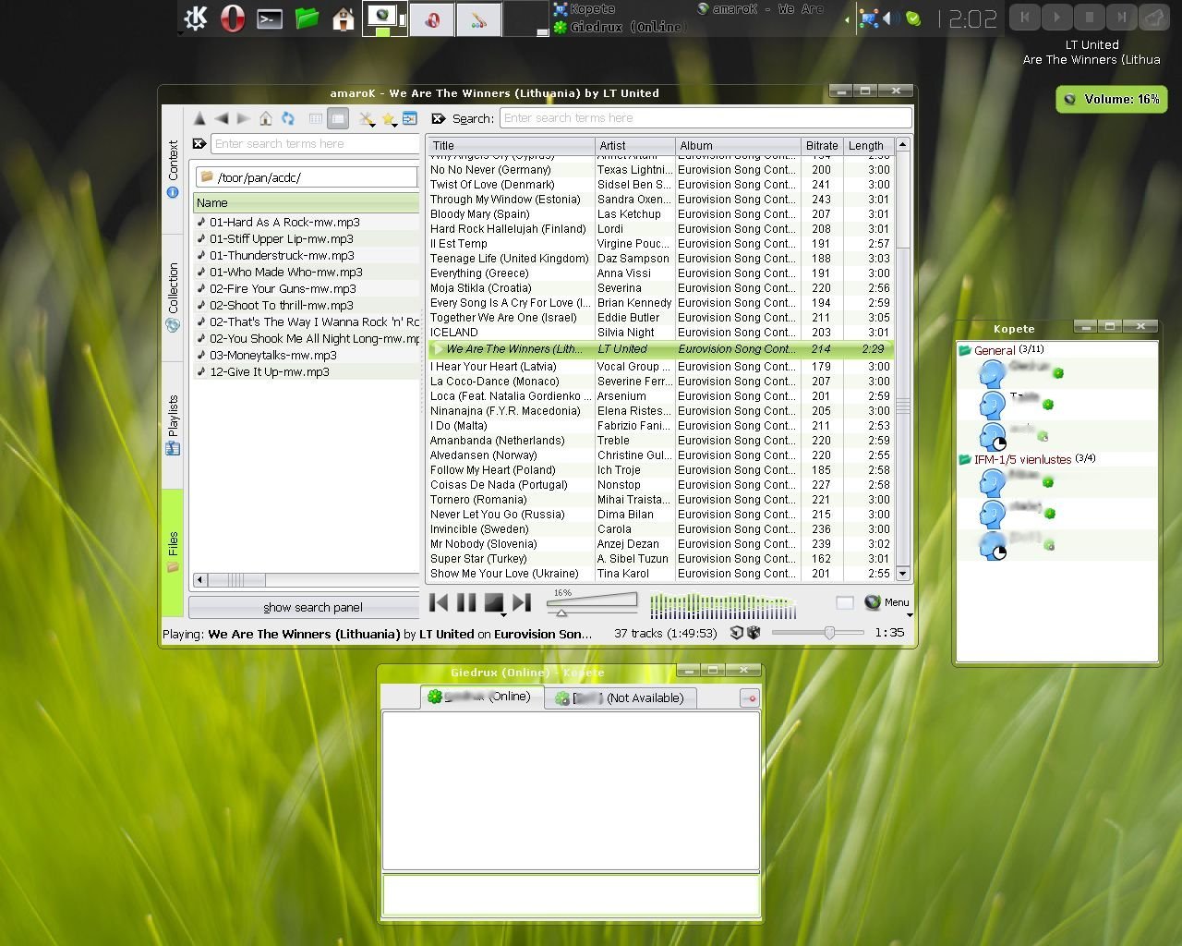Viewport: 1182px width, 946px height.
Task: Click stop in panel media applet
Action: (x=1089, y=17)
